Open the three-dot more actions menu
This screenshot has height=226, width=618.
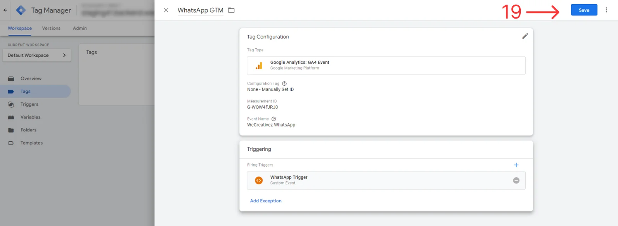point(606,10)
